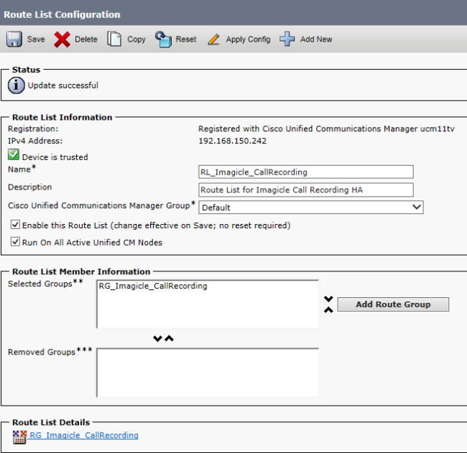The width and height of the screenshot is (467, 453).
Task: Click the route group icon in Route List Details
Action: [x=19, y=436]
